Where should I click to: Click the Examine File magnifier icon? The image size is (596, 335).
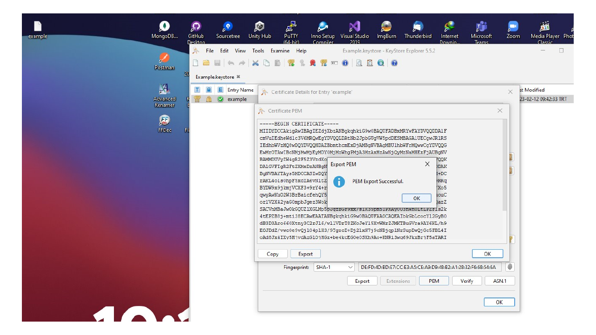359,63
